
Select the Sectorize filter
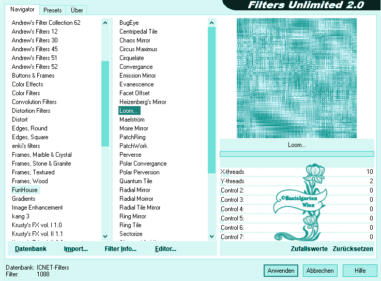click(x=131, y=233)
